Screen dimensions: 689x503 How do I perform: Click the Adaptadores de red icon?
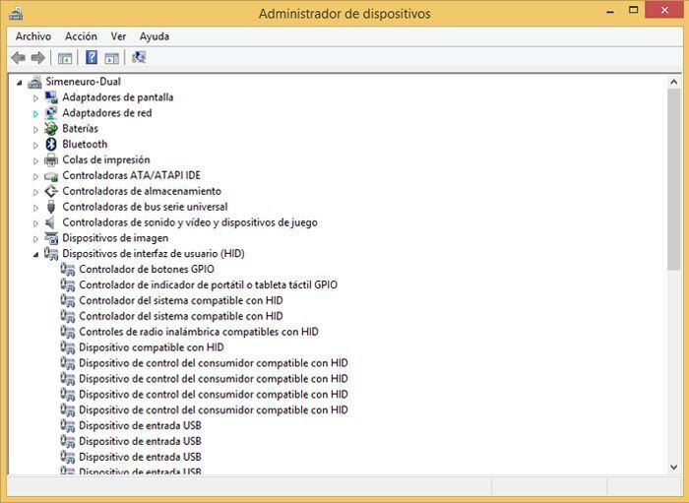click(51, 113)
